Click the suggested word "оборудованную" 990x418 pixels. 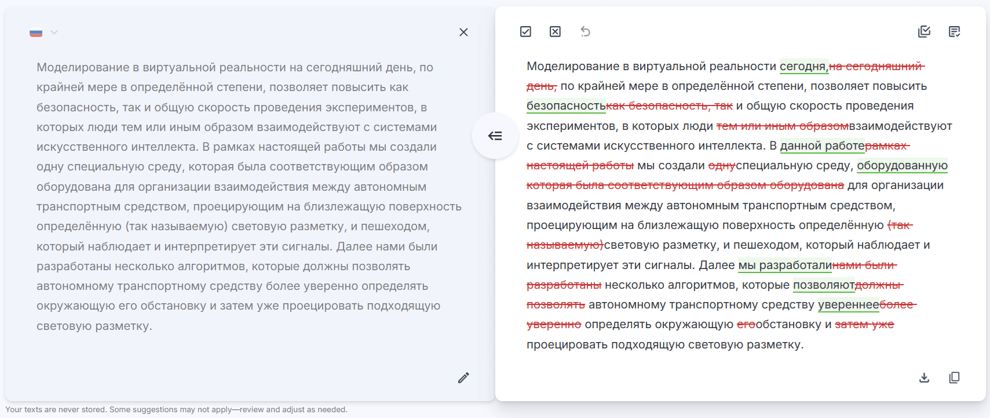point(902,166)
